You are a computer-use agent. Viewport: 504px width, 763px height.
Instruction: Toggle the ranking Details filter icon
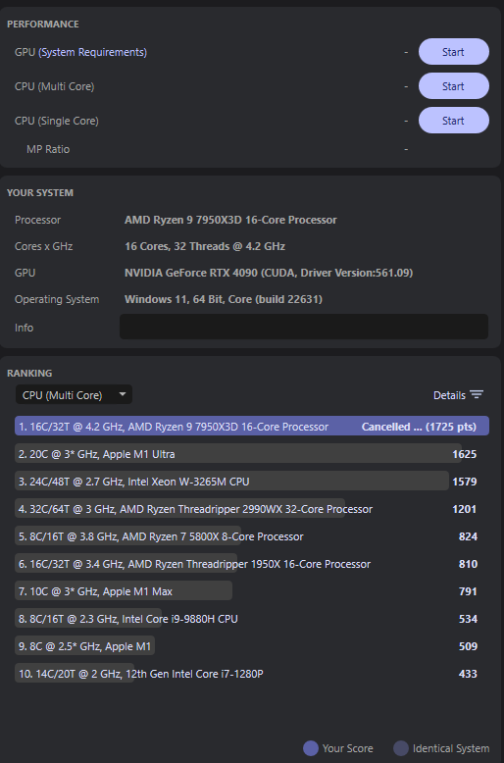tap(477, 394)
